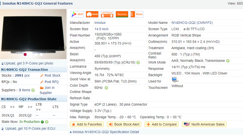Click the Reverse feature badge
This screenshot has height=136, width=243.
point(122,14)
